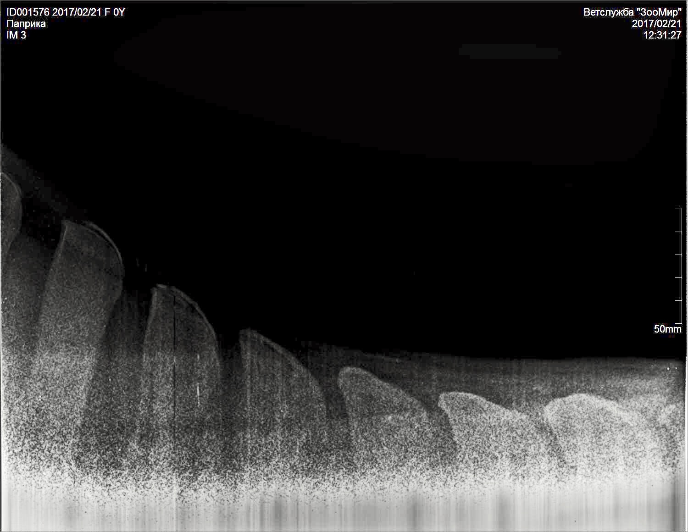Image resolution: width=688 pixels, height=532 pixels.
Task: Select the date 2017/02/21 in top-right corner
Action: [x=656, y=24]
